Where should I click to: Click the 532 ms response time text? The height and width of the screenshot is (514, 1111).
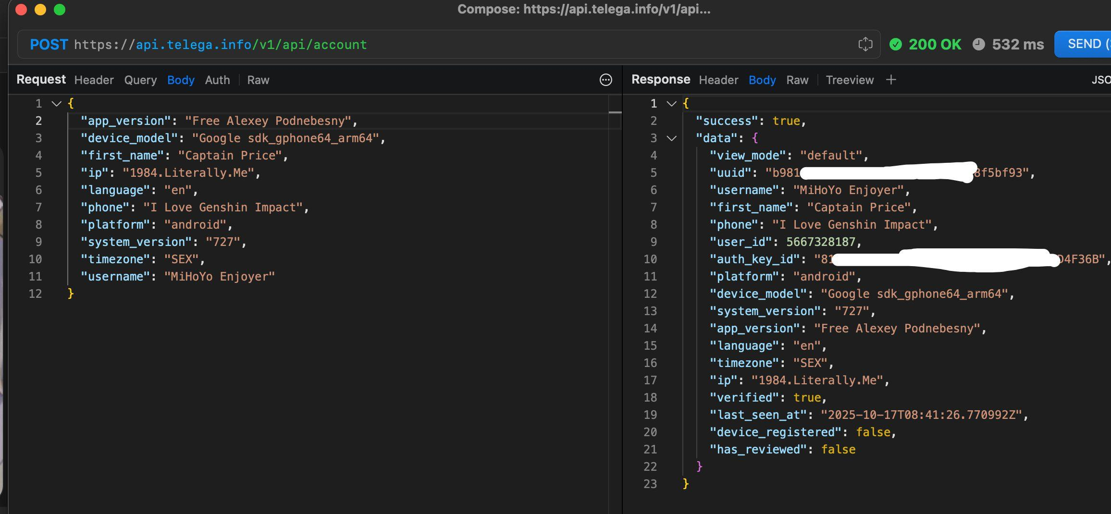tap(1018, 44)
